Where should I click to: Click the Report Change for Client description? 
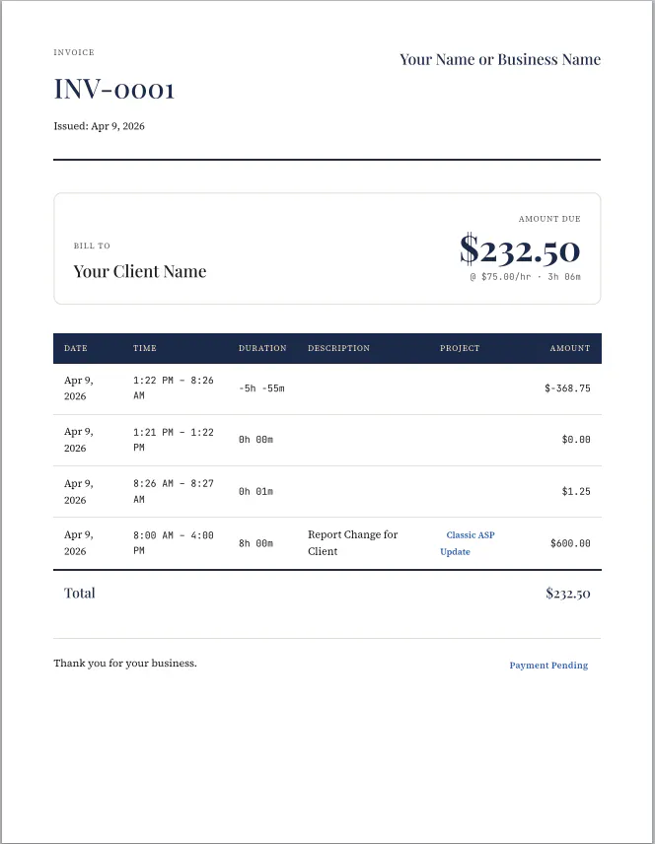coord(353,543)
